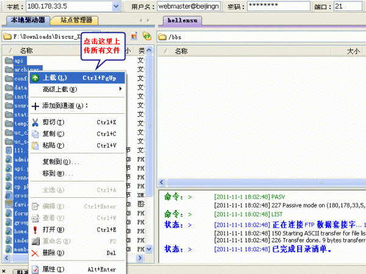Select the hellensu remote session tab
This screenshot has width=366, height=274.
click(x=182, y=21)
